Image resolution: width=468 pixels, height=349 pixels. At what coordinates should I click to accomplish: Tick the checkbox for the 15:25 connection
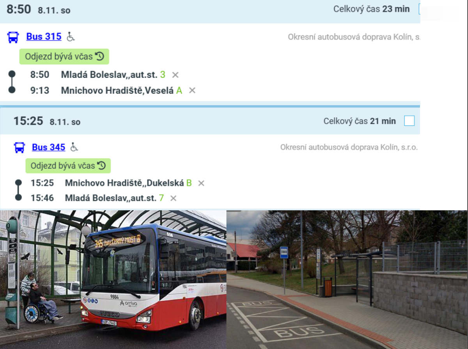click(409, 121)
